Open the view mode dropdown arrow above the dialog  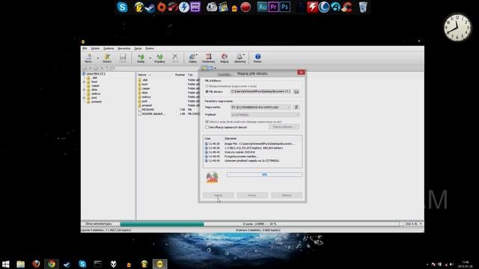click(215, 68)
